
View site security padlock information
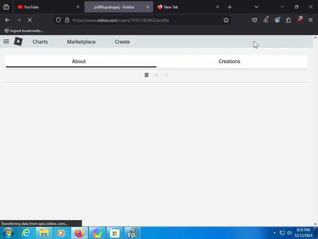click(x=67, y=20)
